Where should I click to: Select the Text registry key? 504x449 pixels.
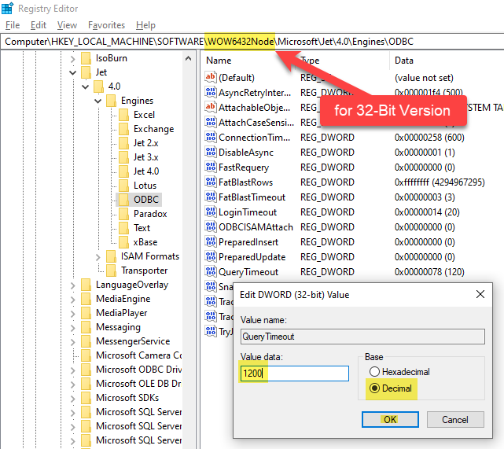(142, 227)
